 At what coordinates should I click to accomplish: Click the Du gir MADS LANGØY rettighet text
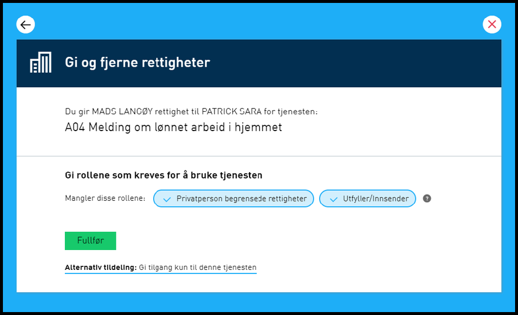coord(191,111)
